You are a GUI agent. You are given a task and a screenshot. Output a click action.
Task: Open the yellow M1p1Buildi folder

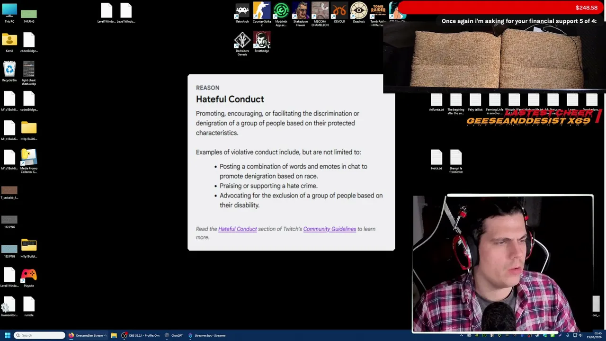[x=29, y=130]
